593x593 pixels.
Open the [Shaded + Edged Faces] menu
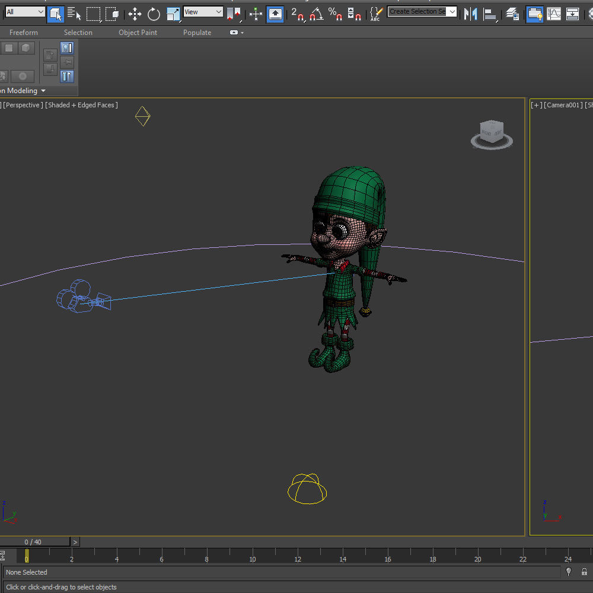pyautogui.click(x=82, y=105)
